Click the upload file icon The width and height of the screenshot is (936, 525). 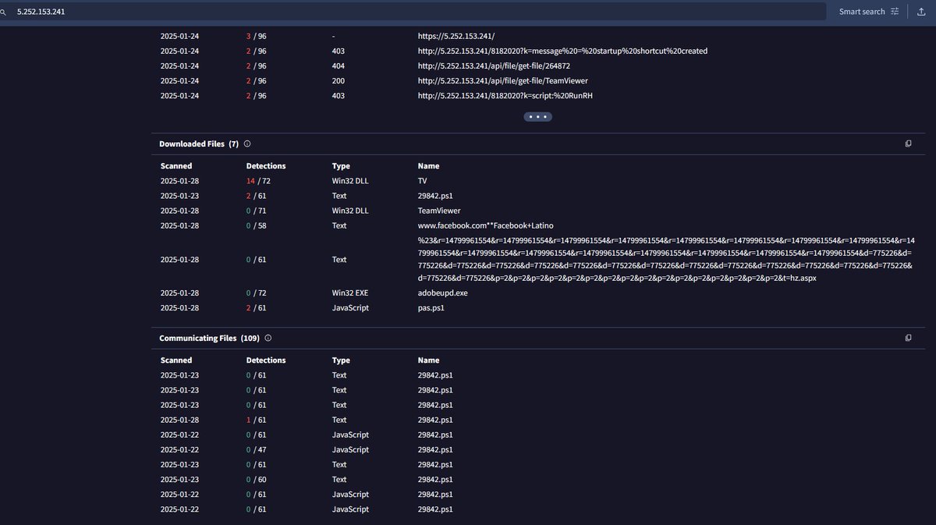[921, 12]
